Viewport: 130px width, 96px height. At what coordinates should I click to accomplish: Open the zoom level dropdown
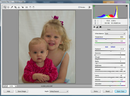pos(16,86)
